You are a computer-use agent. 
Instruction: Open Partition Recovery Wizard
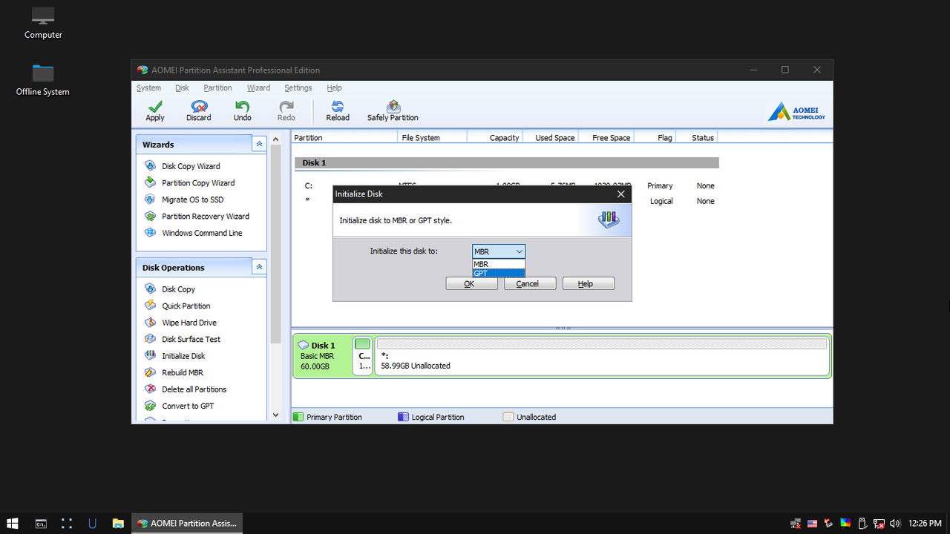coord(206,217)
